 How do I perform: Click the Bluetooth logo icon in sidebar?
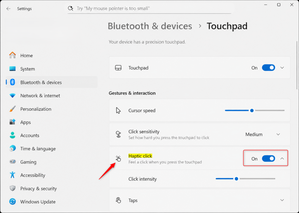[x=12, y=82]
